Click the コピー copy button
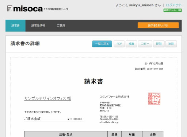Image resolution: width=187 pixels, height=137 pixels. click(x=145, y=44)
